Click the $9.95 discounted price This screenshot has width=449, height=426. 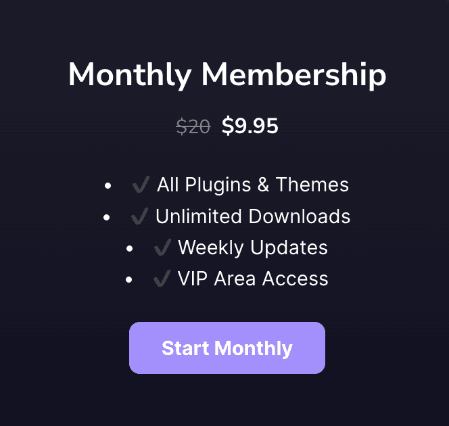pos(250,126)
